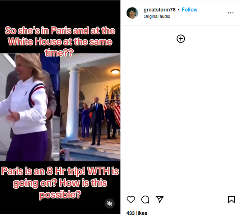The width and height of the screenshot is (243, 216).
Task: Click the White House porch clip
Action: click(x=90, y=107)
